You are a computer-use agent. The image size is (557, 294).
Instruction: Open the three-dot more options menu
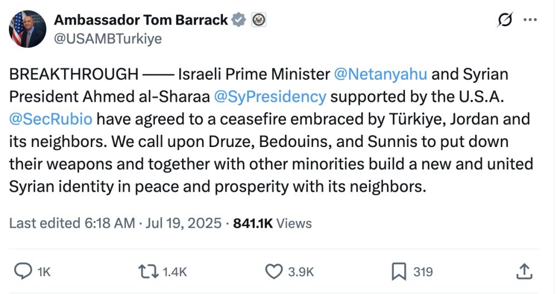529,20
